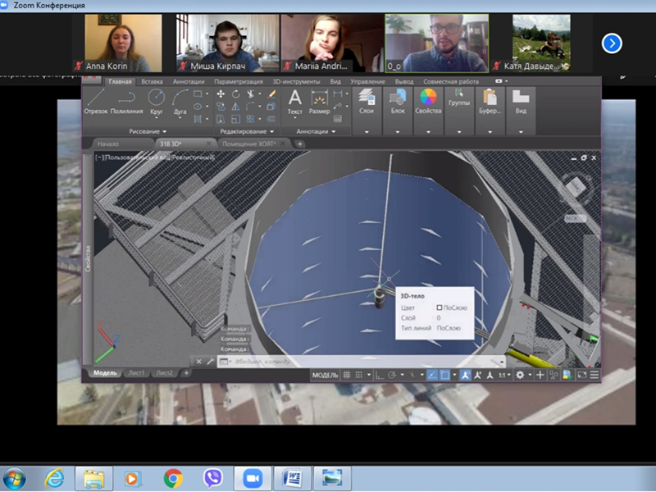Pick the Дуга arc tool
The image size is (656, 492).
pos(180,102)
